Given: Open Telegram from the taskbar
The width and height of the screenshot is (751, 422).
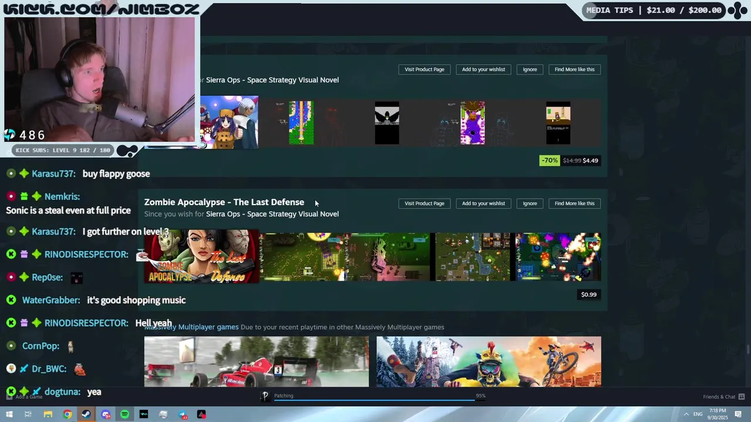Looking at the screenshot, I should (x=182, y=414).
